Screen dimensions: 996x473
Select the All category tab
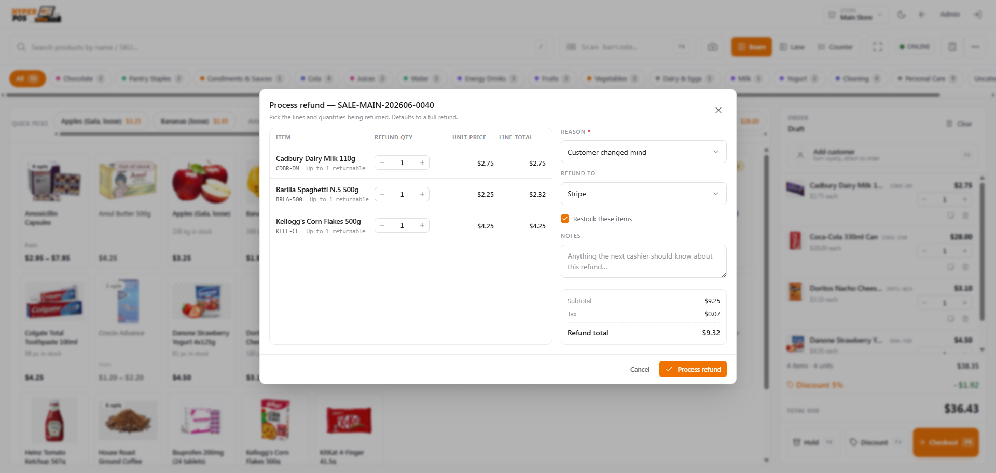click(27, 78)
